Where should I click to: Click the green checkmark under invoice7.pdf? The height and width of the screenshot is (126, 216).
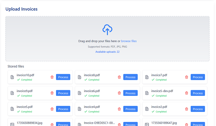pyautogui.click(x=153, y=80)
